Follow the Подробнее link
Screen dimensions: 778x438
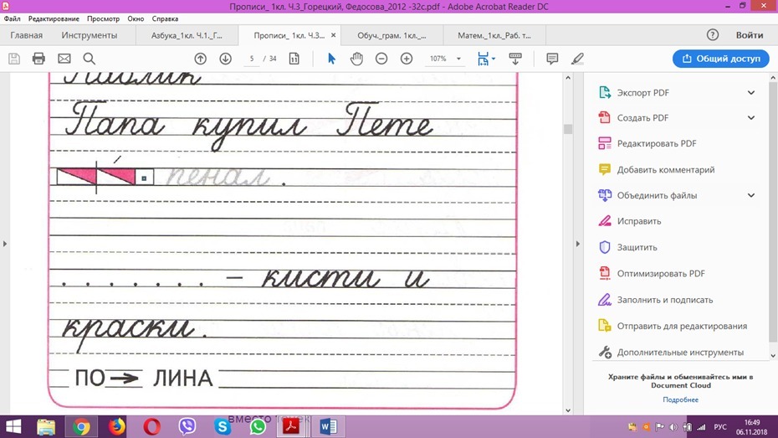coord(680,399)
